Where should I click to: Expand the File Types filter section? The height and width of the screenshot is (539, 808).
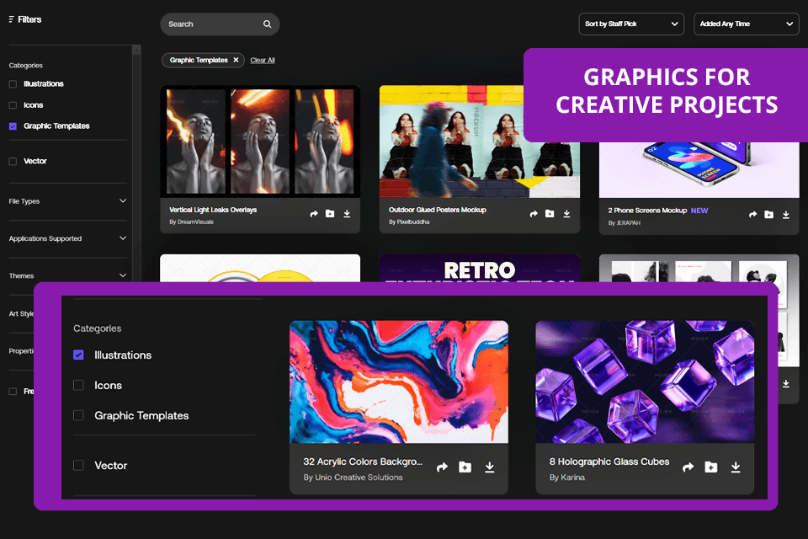[x=67, y=201]
